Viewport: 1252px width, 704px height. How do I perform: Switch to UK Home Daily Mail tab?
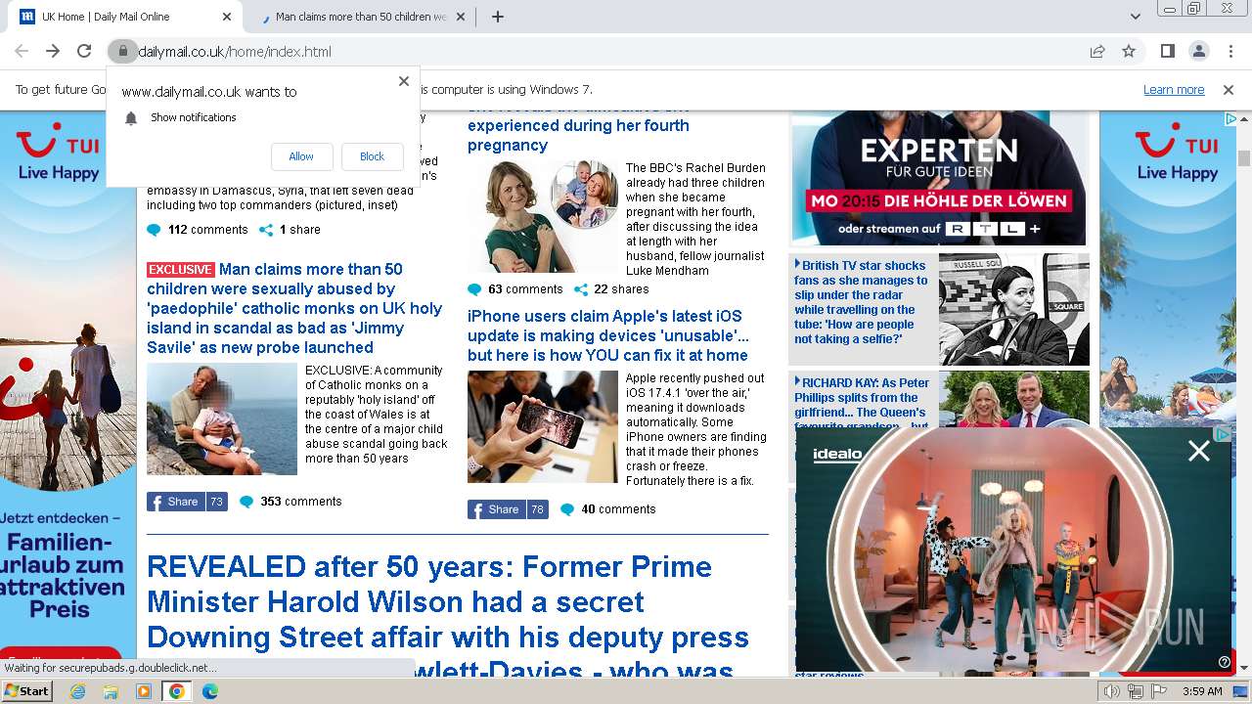125,17
